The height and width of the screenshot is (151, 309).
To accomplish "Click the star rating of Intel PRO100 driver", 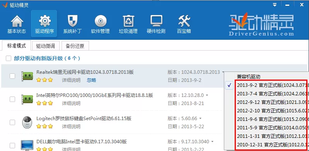I will (x=45, y=103).
